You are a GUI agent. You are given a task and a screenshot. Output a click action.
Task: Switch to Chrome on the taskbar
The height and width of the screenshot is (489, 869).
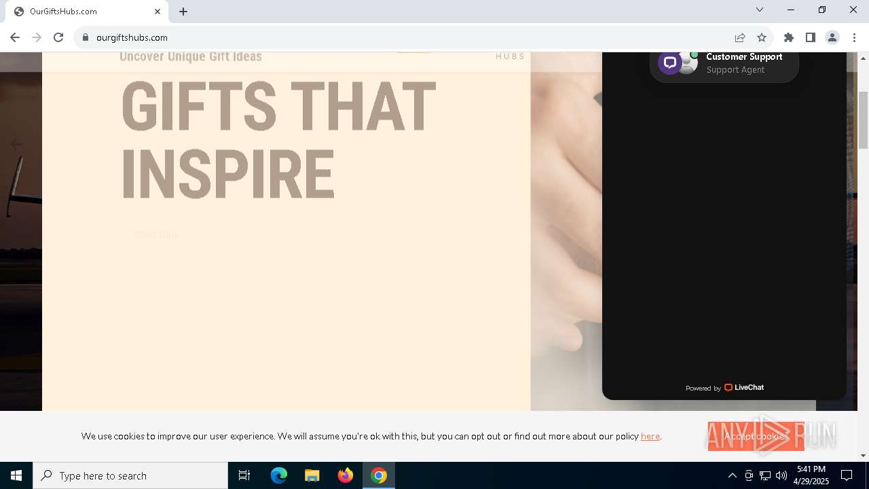point(379,475)
